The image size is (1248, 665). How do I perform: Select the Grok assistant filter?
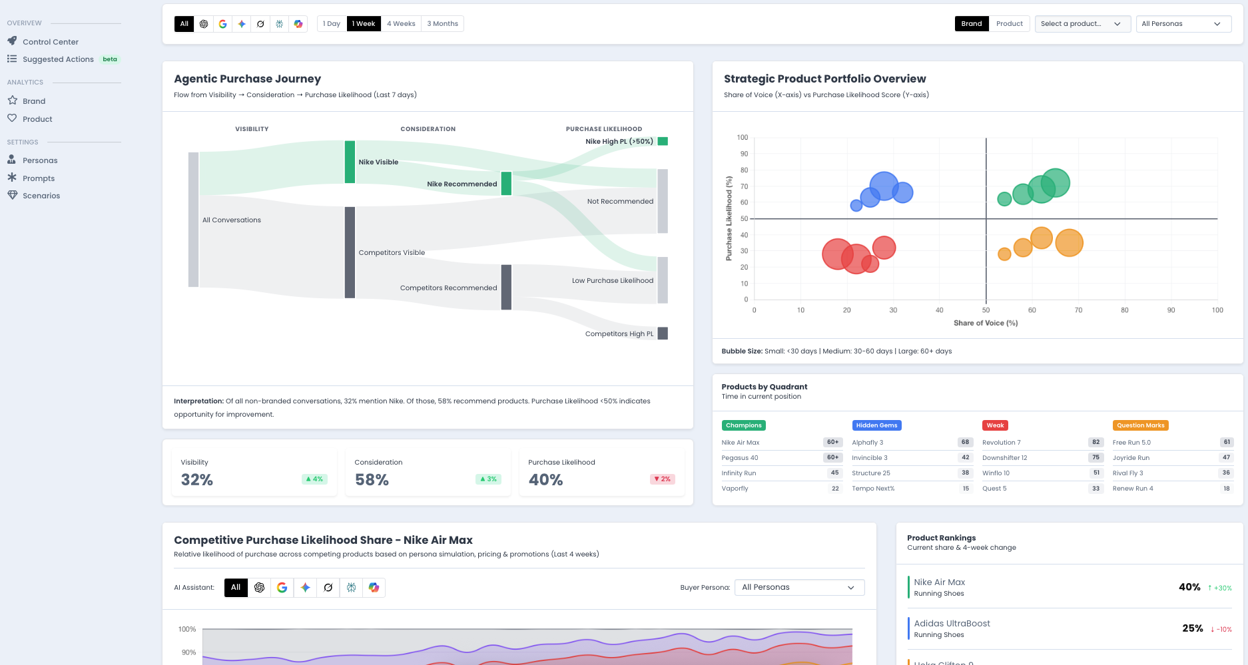pyautogui.click(x=260, y=23)
